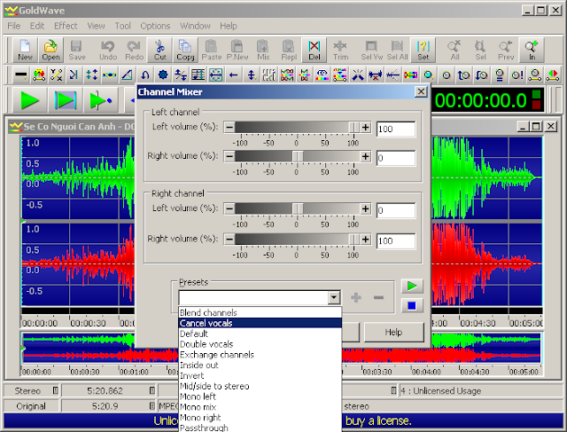
Task: Click the New file toolbar icon
Action: coord(25,50)
